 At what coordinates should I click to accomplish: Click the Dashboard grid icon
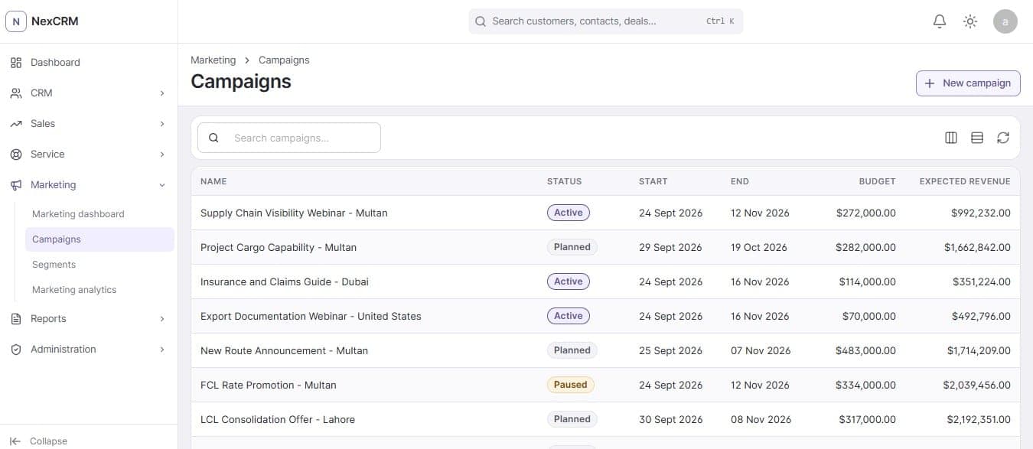point(16,63)
